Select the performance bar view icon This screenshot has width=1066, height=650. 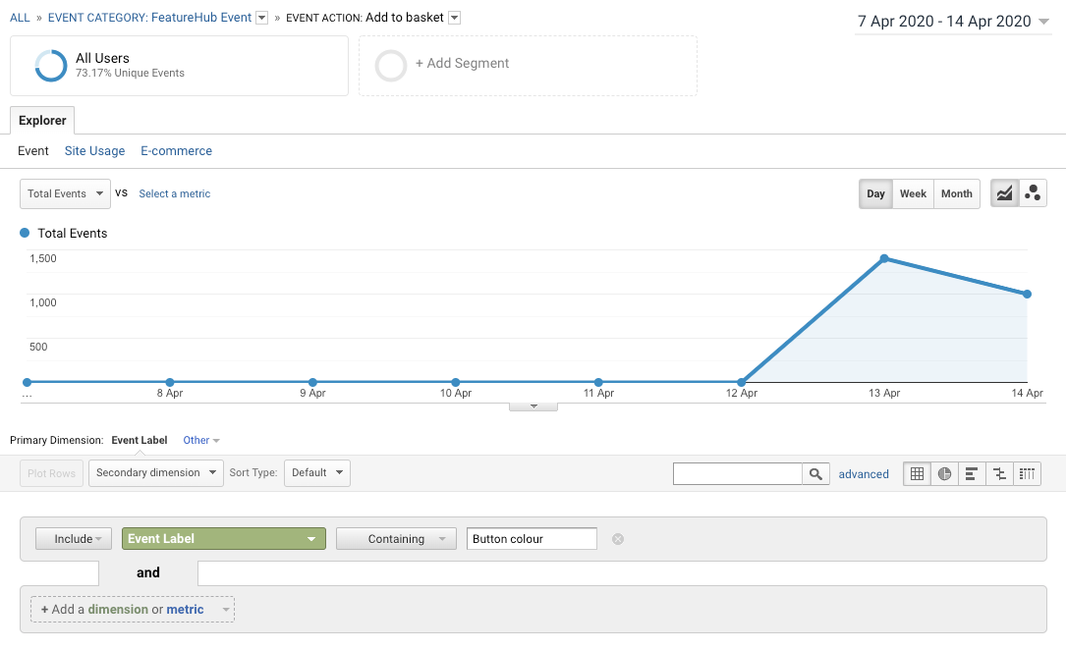972,473
